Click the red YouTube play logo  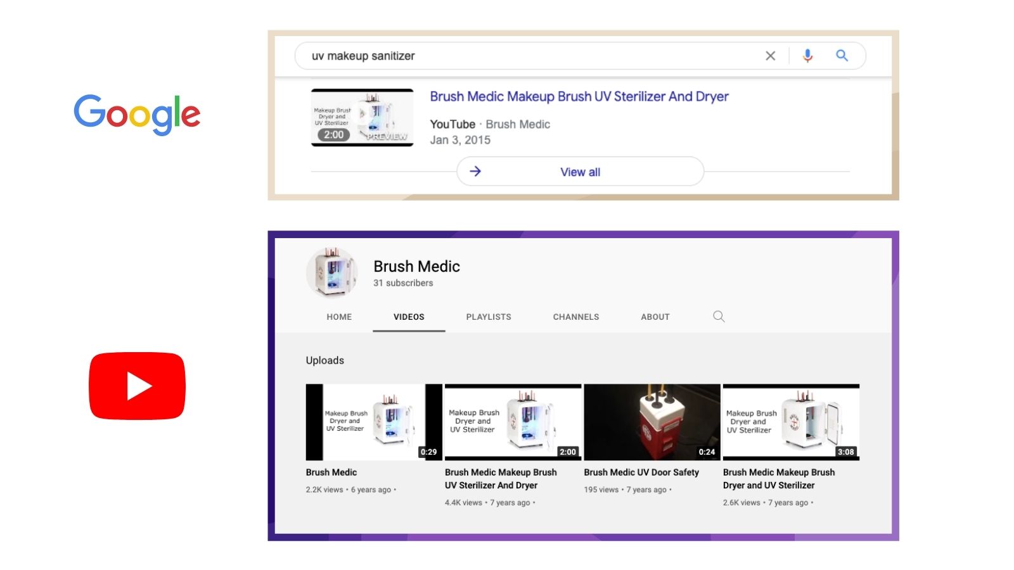coord(137,386)
